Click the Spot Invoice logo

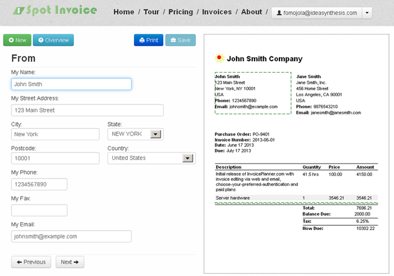tap(55, 10)
